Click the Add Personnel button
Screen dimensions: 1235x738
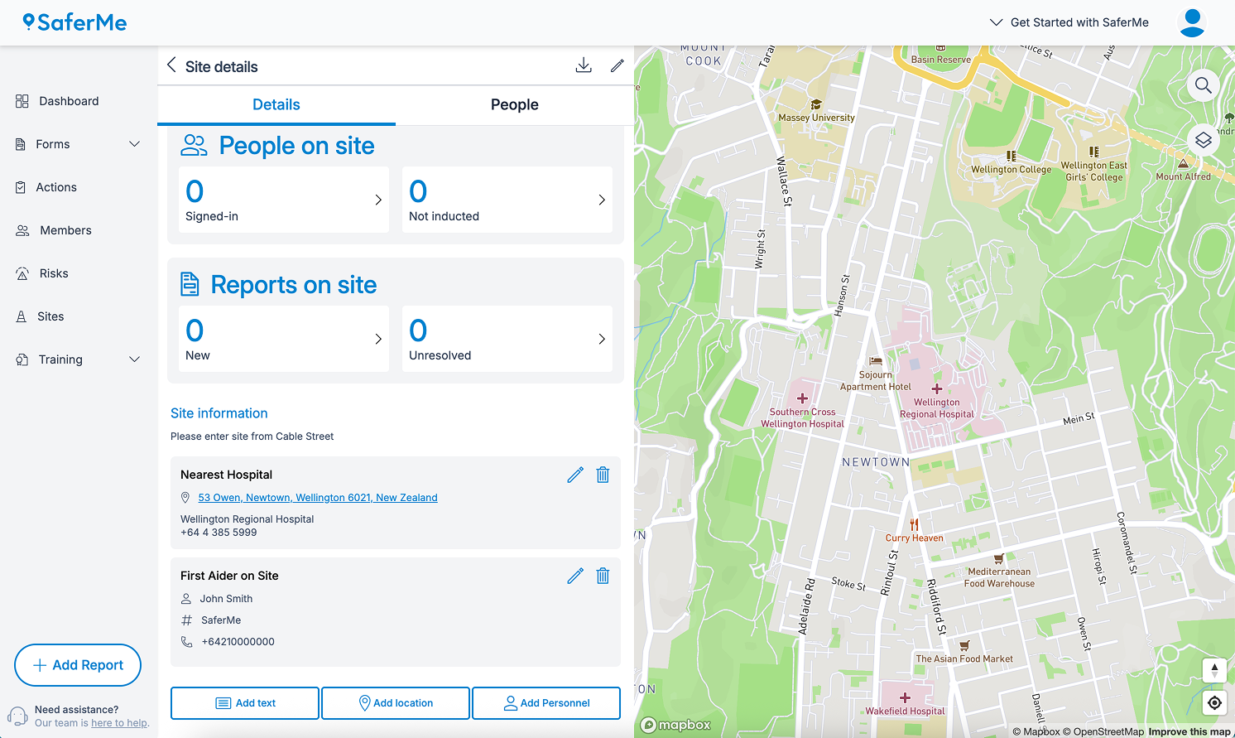pyautogui.click(x=546, y=703)
